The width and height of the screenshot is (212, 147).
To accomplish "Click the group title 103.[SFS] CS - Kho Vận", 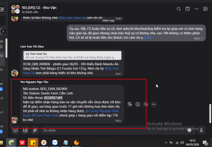I will click(39, 8).
